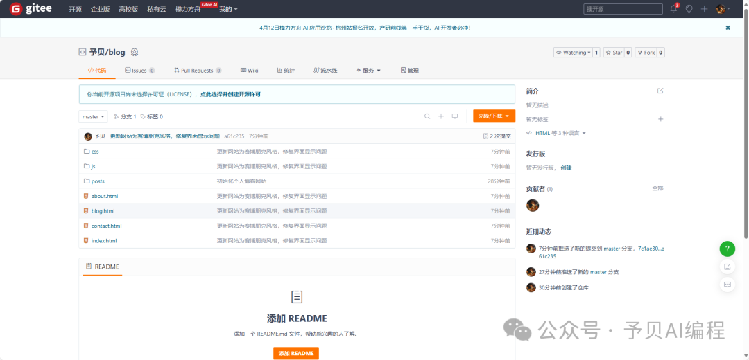Click the lightbulb icon in top bar
This screenshot has width=749, height=360.
coord(689,8)
